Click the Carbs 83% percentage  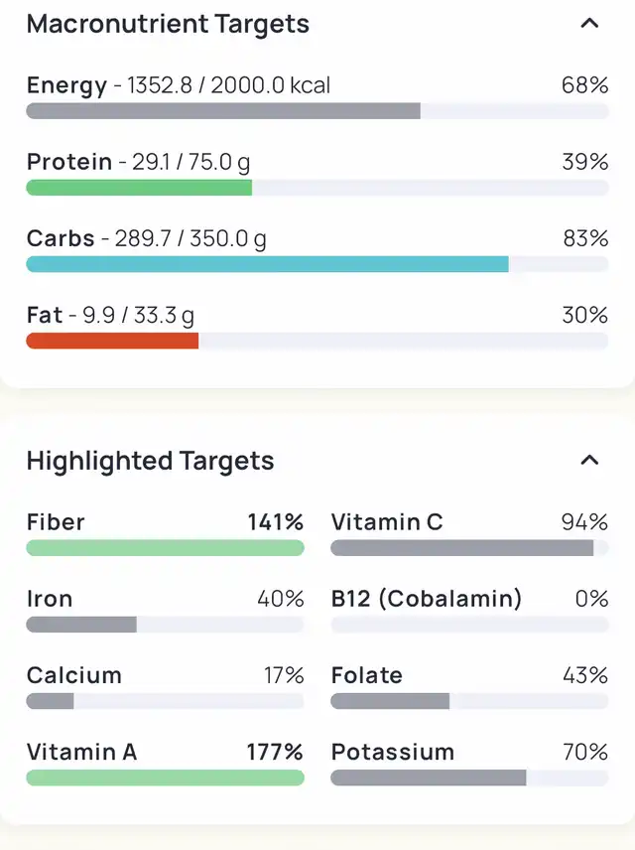coord(584,238)
